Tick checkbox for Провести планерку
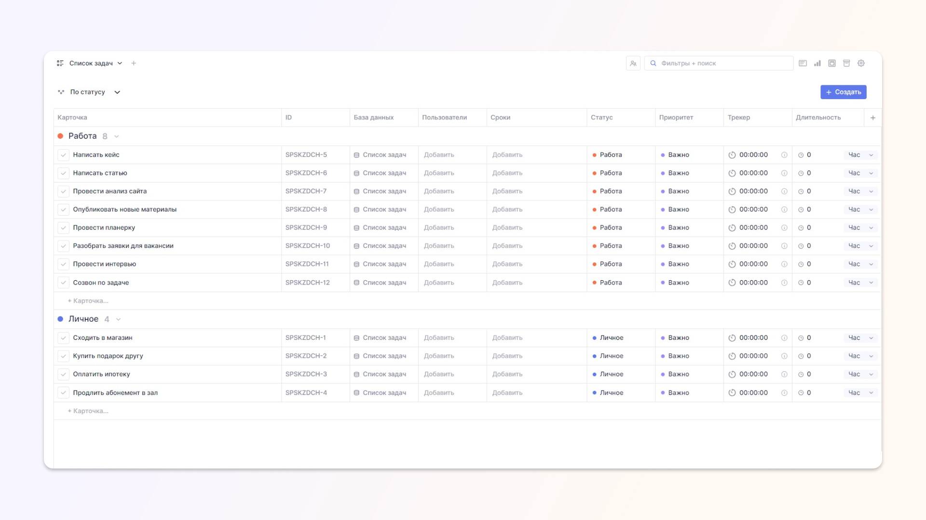 coord(63,228)
